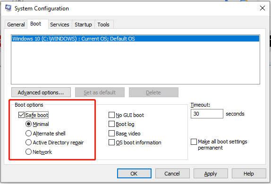Select Active Directory repair option
Viewport: 271px width, 184px height.
tap(28, 142)
